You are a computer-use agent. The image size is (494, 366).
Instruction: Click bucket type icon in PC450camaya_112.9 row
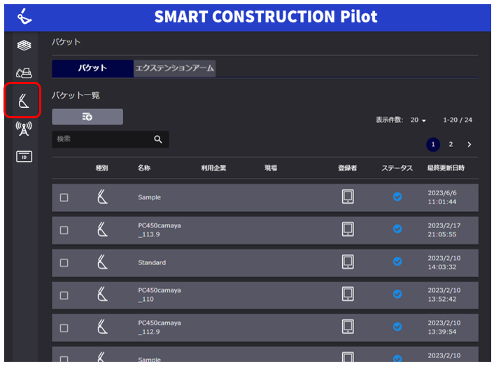click(x=102, y=327)
